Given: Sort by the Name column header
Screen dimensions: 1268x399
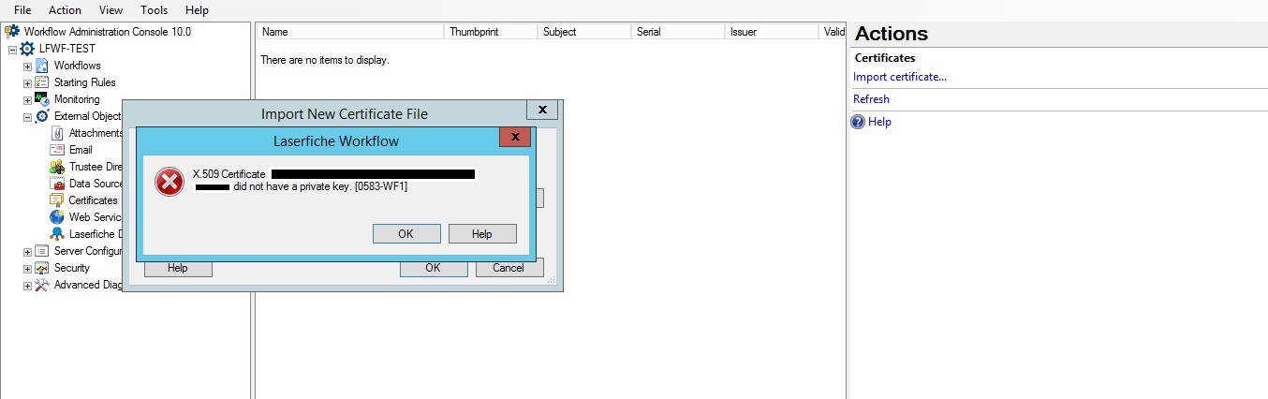Looking at the screenshot, I should coord(350,32).
